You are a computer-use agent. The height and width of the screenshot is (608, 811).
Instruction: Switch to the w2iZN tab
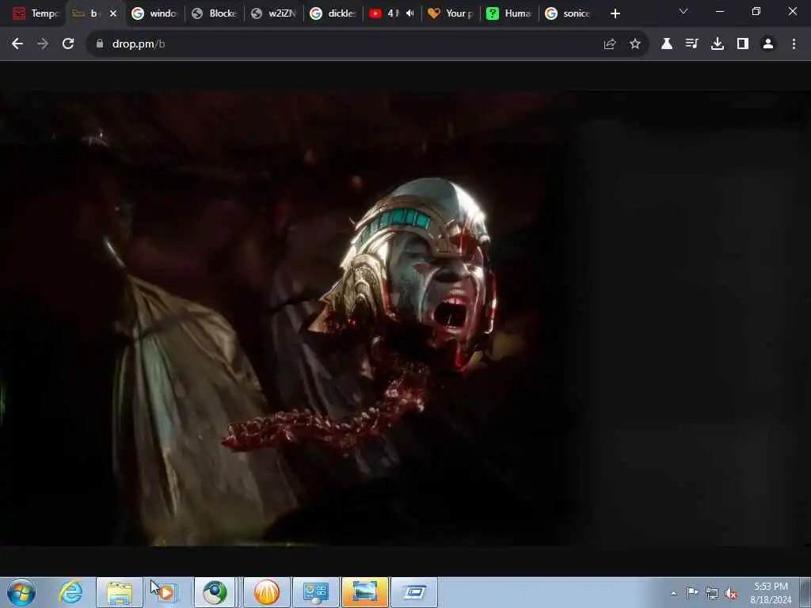pyautogui.click(x=273, y=13)
